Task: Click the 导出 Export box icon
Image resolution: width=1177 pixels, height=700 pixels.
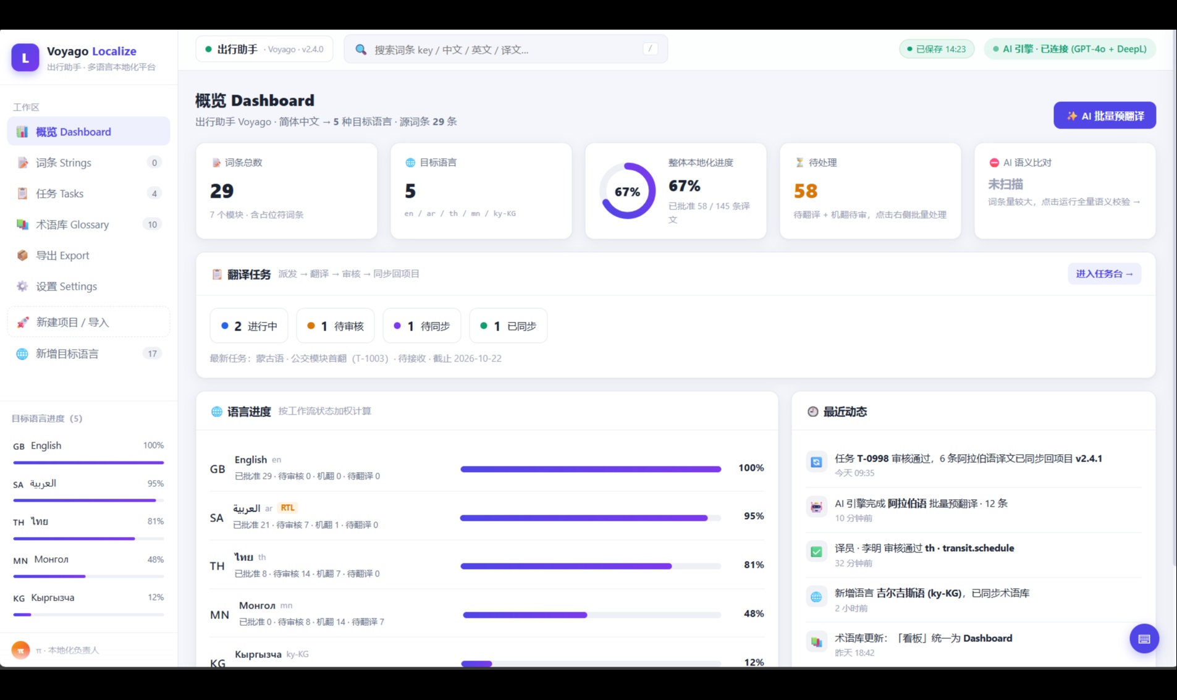Action: click(x=22, y=255)
